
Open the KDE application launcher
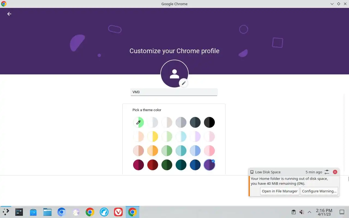tap(6, 212)
